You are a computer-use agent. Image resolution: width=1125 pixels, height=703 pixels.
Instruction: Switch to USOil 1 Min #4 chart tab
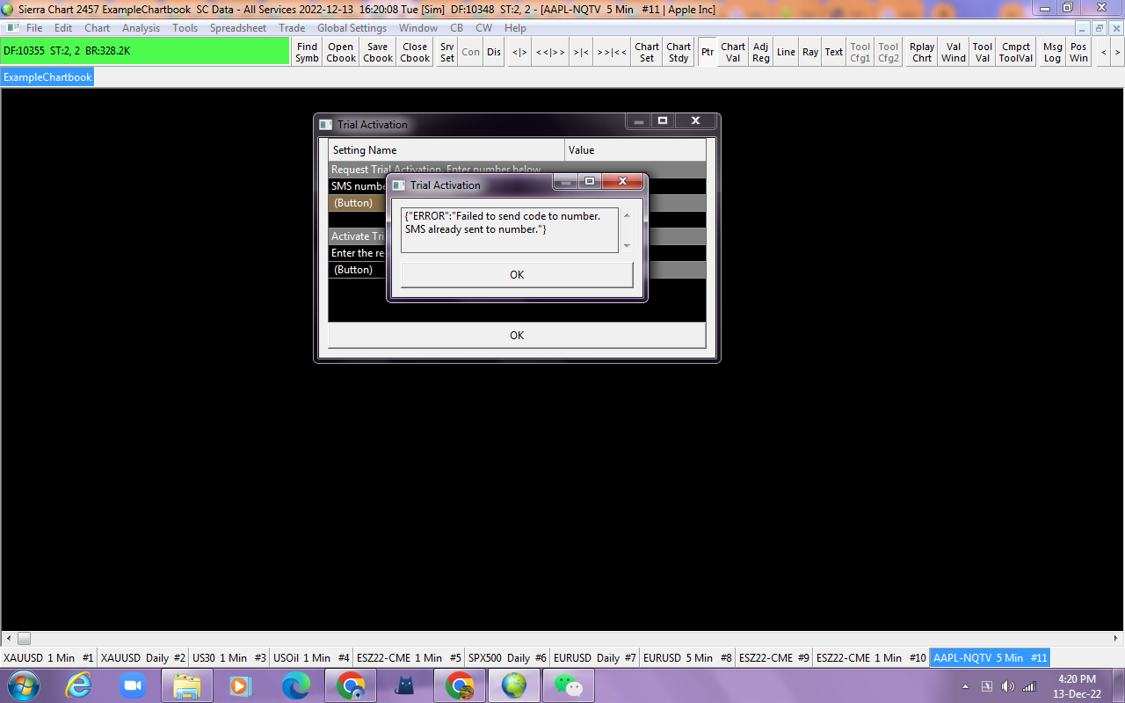[x=312, y=657]
